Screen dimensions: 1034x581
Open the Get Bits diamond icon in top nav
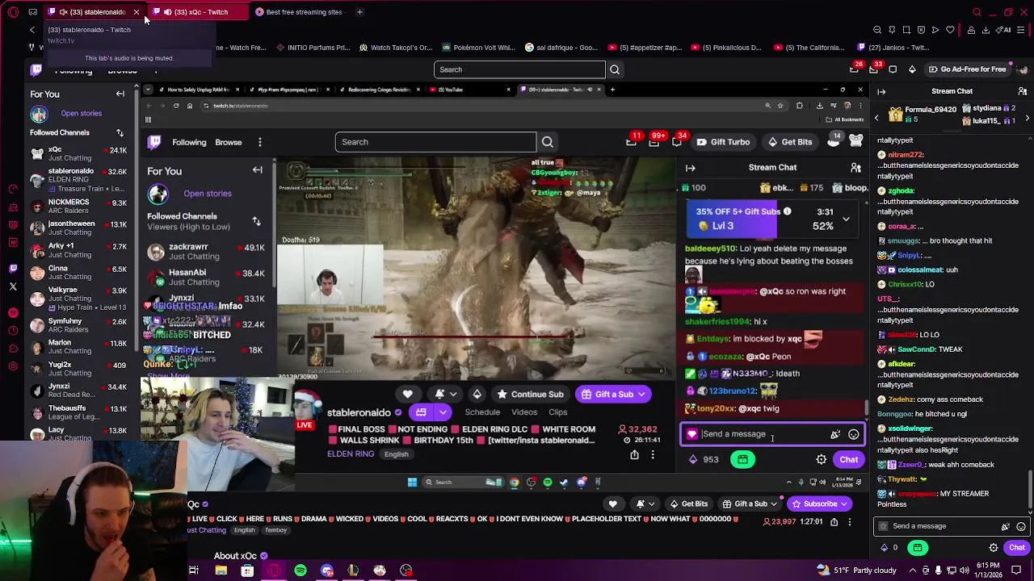coord(912,69)
